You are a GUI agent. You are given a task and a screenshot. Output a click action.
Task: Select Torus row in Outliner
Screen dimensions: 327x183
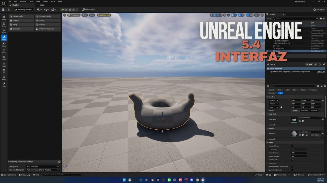pos(296,51)
